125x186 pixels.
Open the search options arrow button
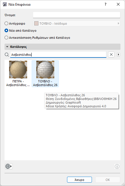click(118, 55)
